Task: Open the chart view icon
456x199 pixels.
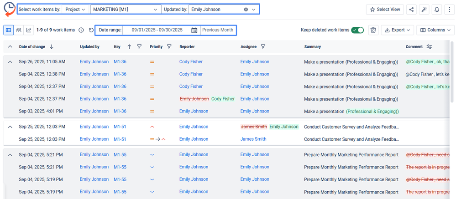Action: point(29,30)
